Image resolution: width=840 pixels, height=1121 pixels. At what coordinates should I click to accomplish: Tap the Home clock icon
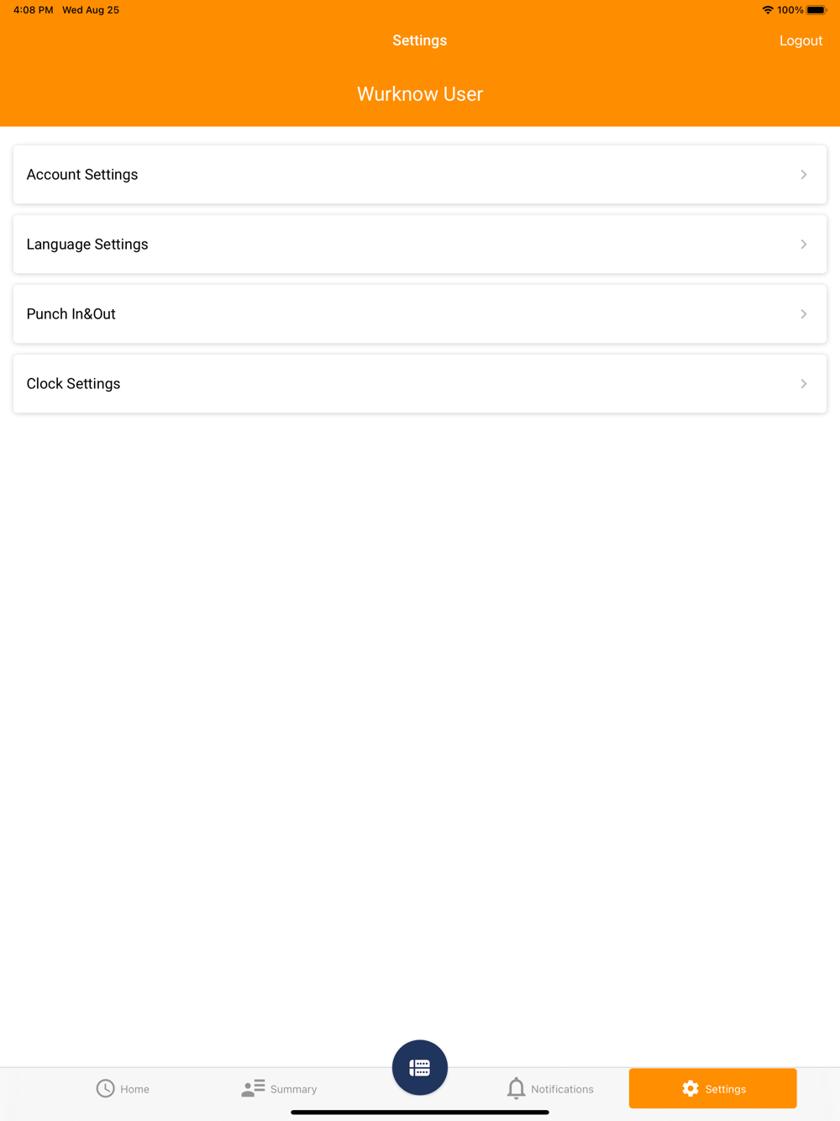(105, 1088)
